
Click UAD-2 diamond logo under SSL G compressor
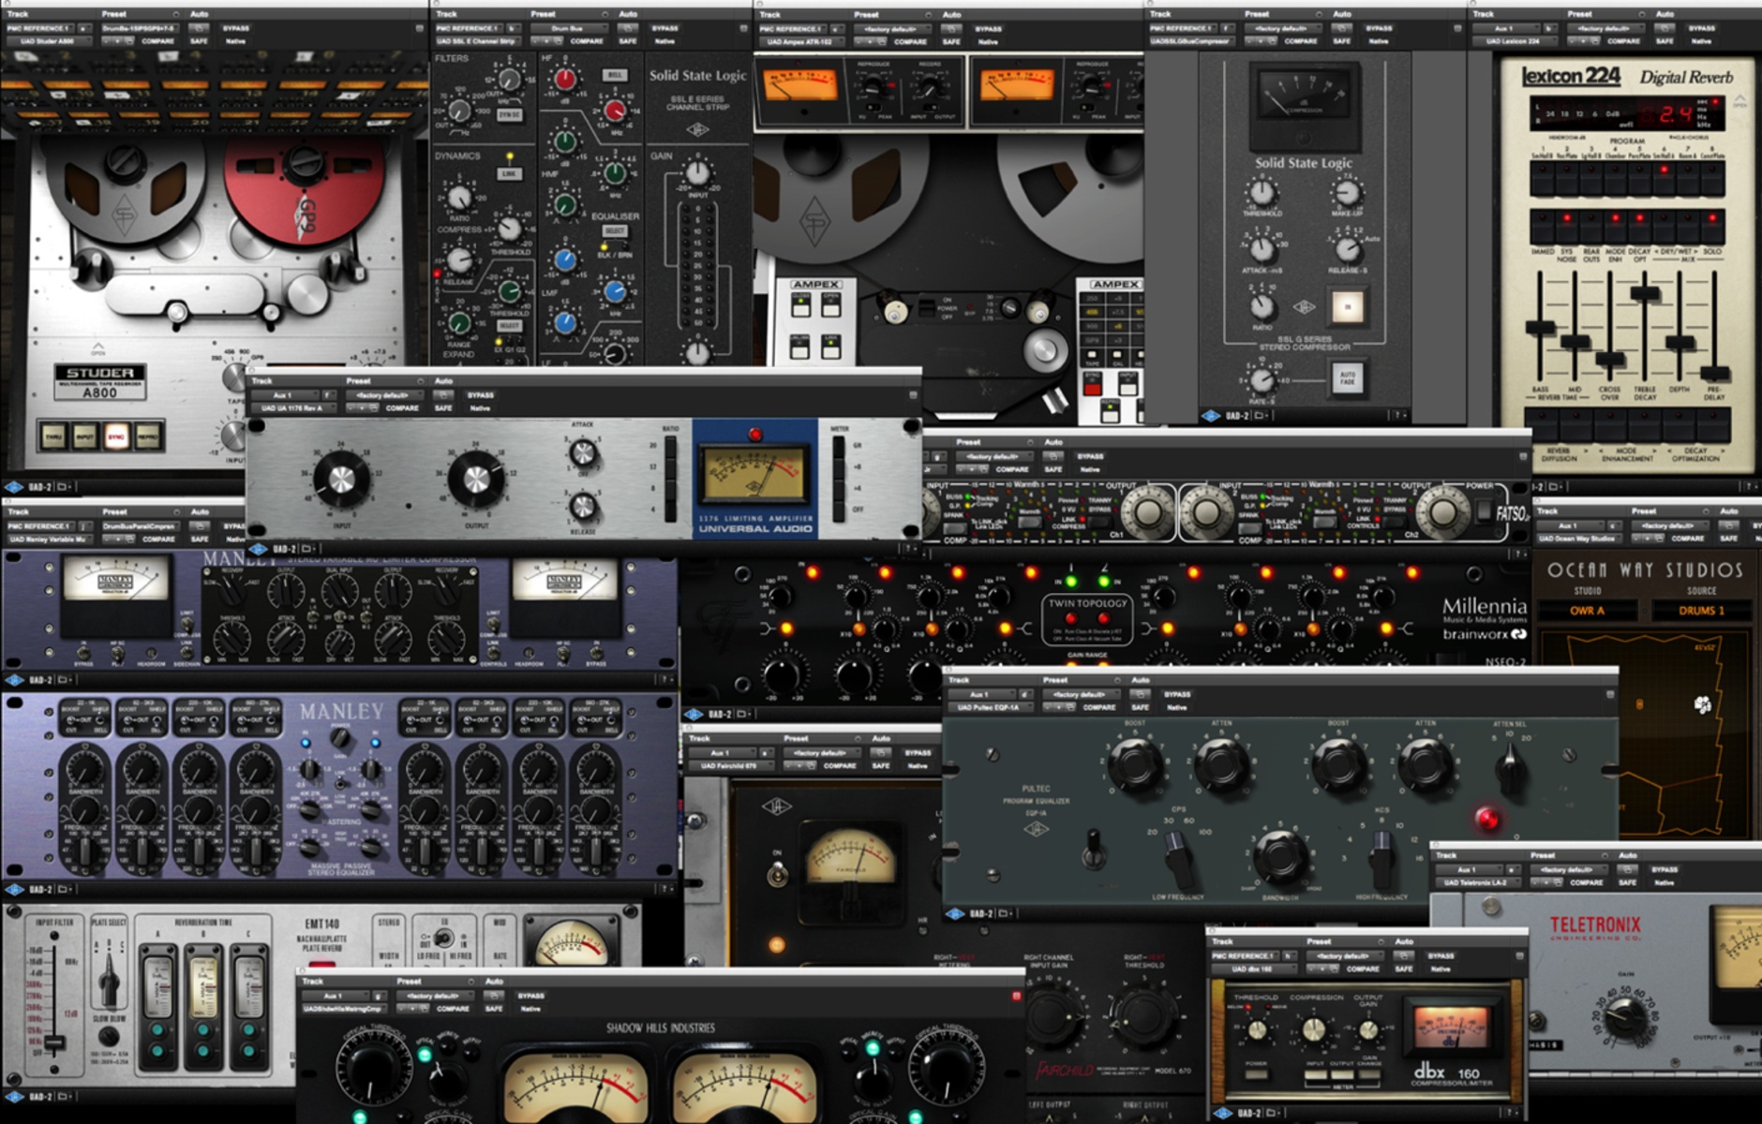tap(1211, 415)
